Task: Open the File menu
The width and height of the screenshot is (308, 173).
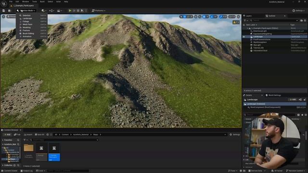Action: 11,1
